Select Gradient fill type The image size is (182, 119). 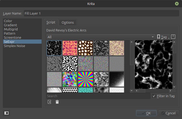[22, 25]
